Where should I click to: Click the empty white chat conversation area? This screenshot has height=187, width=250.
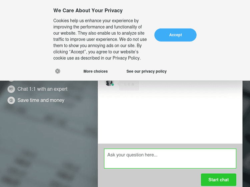pos(170,116)
